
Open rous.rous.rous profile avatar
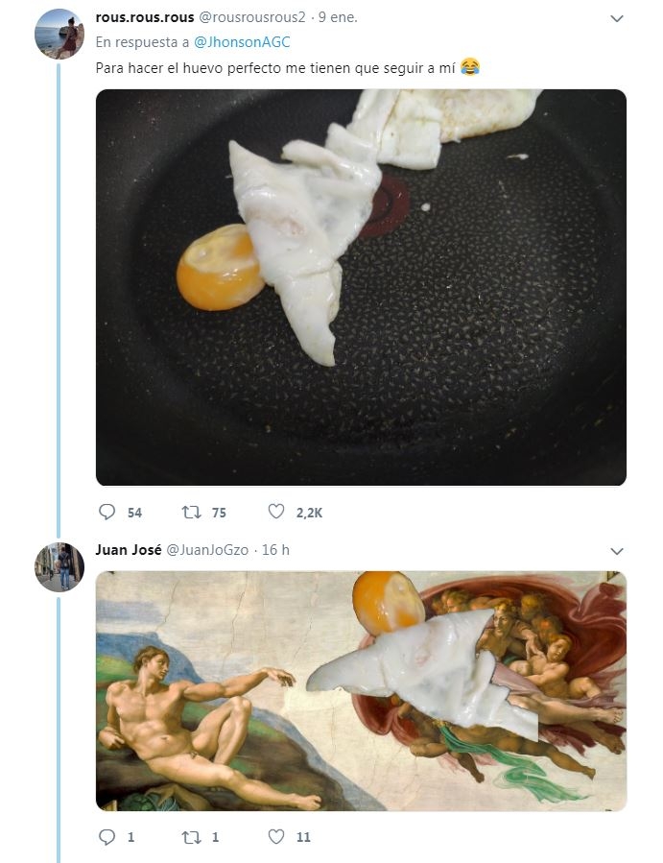59,35
